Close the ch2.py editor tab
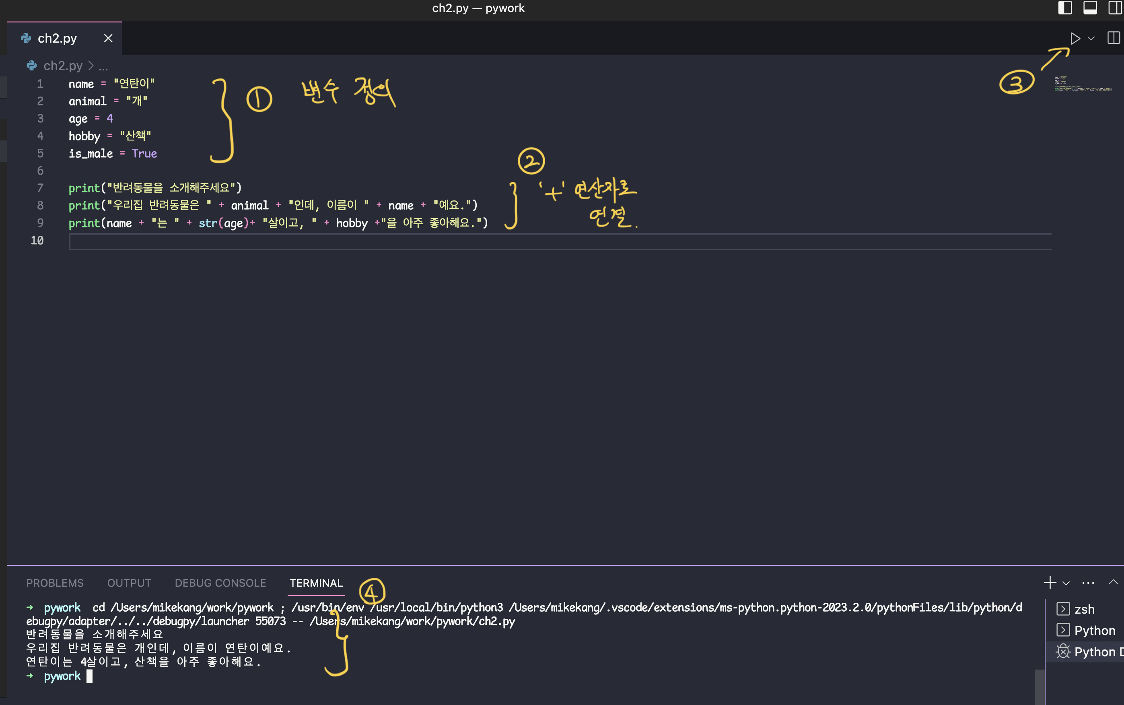Viewport: 1124px width, 705px height. tap(108, 38)
